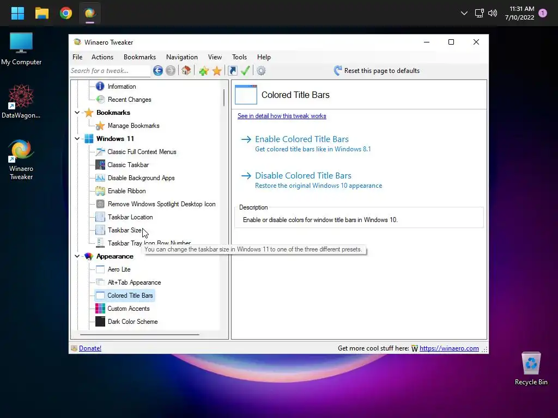This screenshot has width=558, height=418.
Task: Click the Classic Full Context Menus icon
Action: tap(100, 152)
